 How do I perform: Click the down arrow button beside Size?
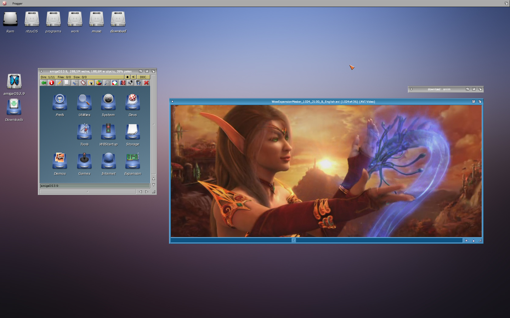pyautogui.click(x=127, y=77)
